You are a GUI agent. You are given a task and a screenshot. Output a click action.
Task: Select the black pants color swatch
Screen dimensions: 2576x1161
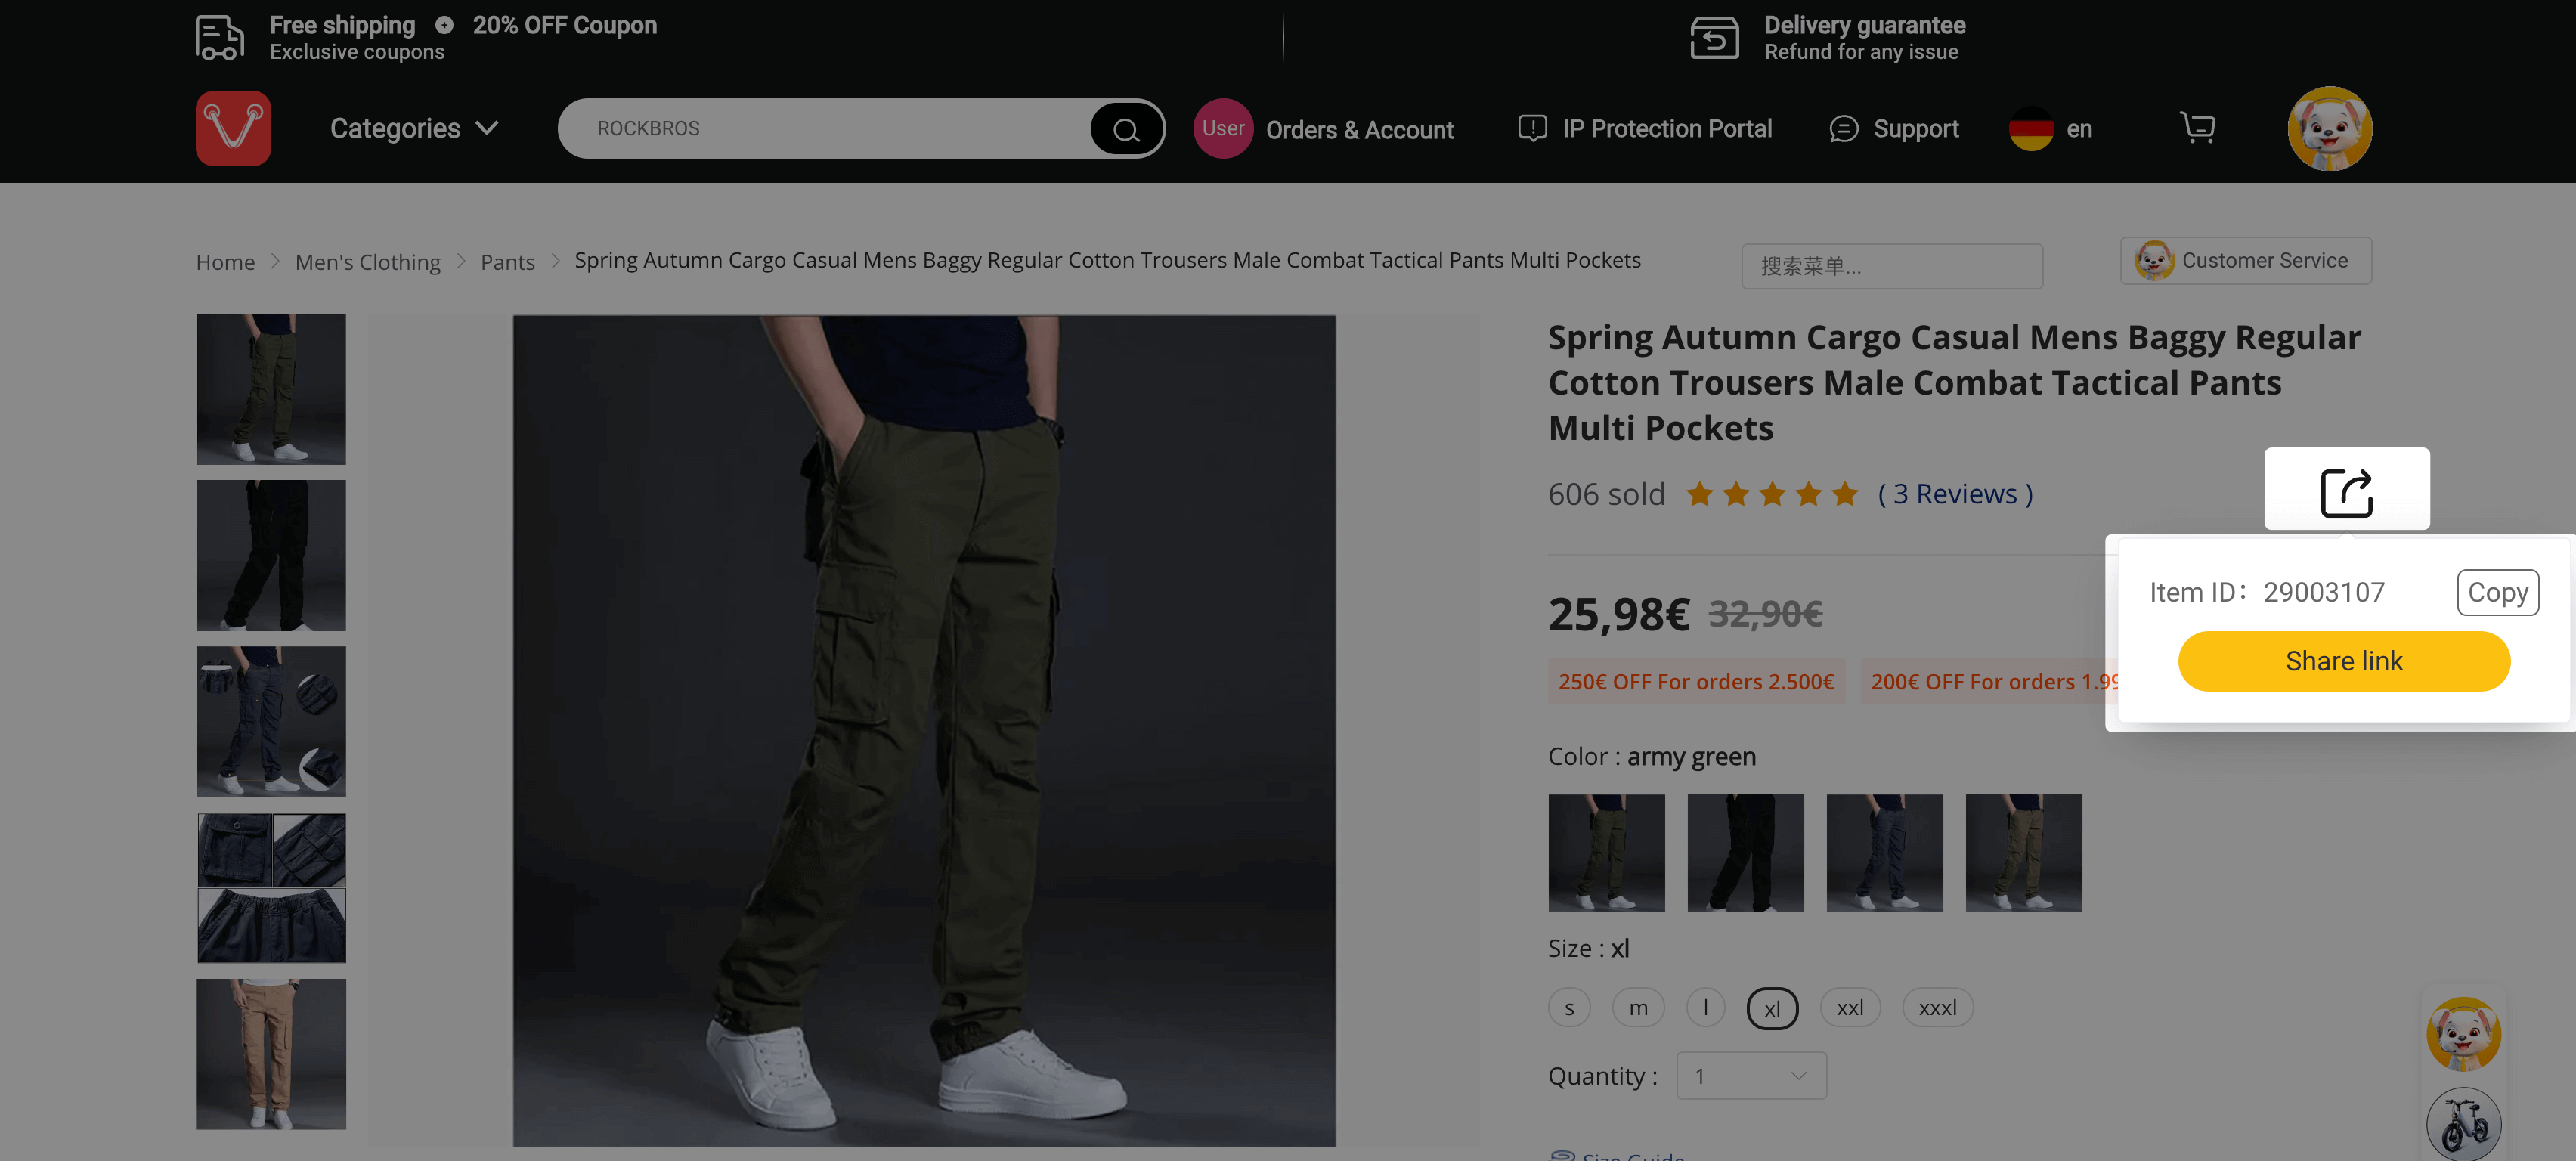[1745, 853]
